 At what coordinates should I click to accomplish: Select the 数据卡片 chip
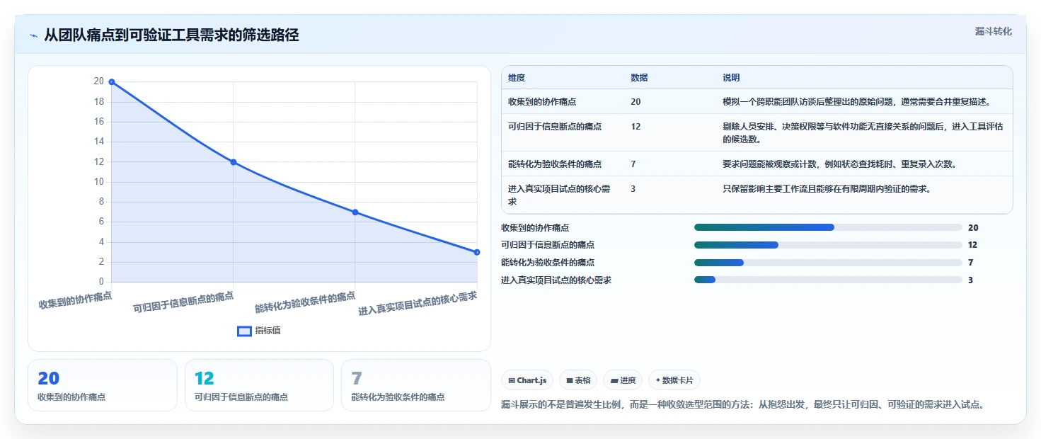[674, 380]
